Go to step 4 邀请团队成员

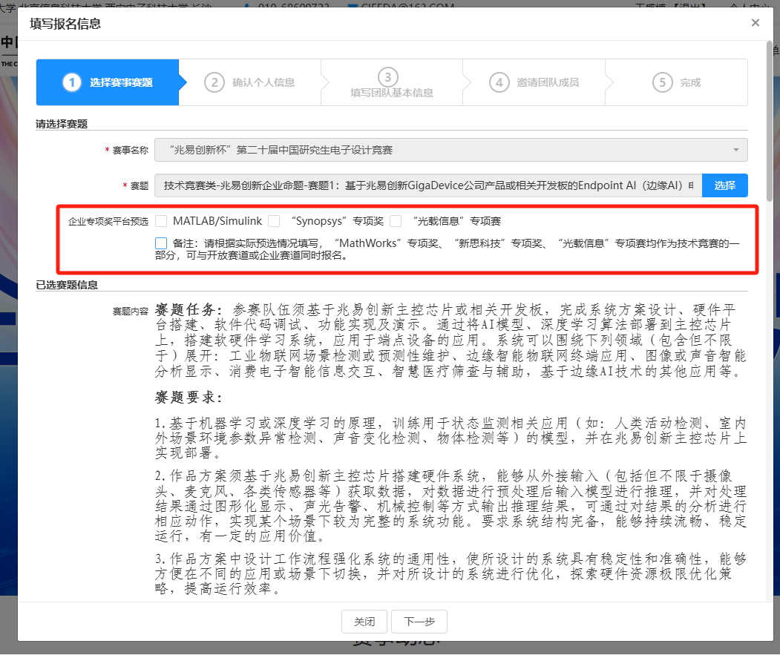click(534, 82)
